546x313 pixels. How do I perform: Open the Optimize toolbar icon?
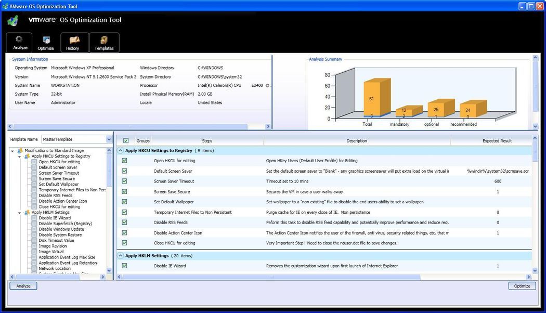(x=46, y=42)
